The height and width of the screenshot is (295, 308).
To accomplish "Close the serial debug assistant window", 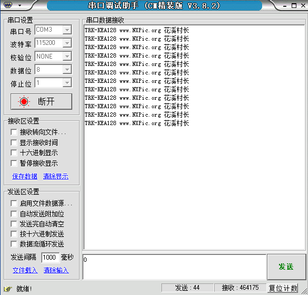I will (303, 5).
